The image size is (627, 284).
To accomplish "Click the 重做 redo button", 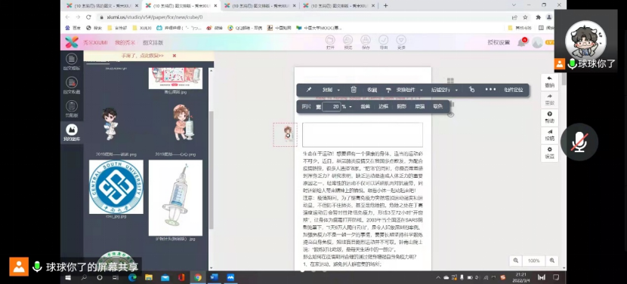I will click(550, 99).
